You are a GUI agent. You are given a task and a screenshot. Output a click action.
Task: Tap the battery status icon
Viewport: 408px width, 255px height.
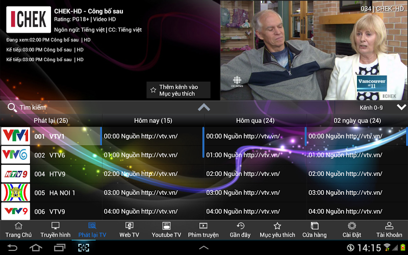tap(403, 247)
